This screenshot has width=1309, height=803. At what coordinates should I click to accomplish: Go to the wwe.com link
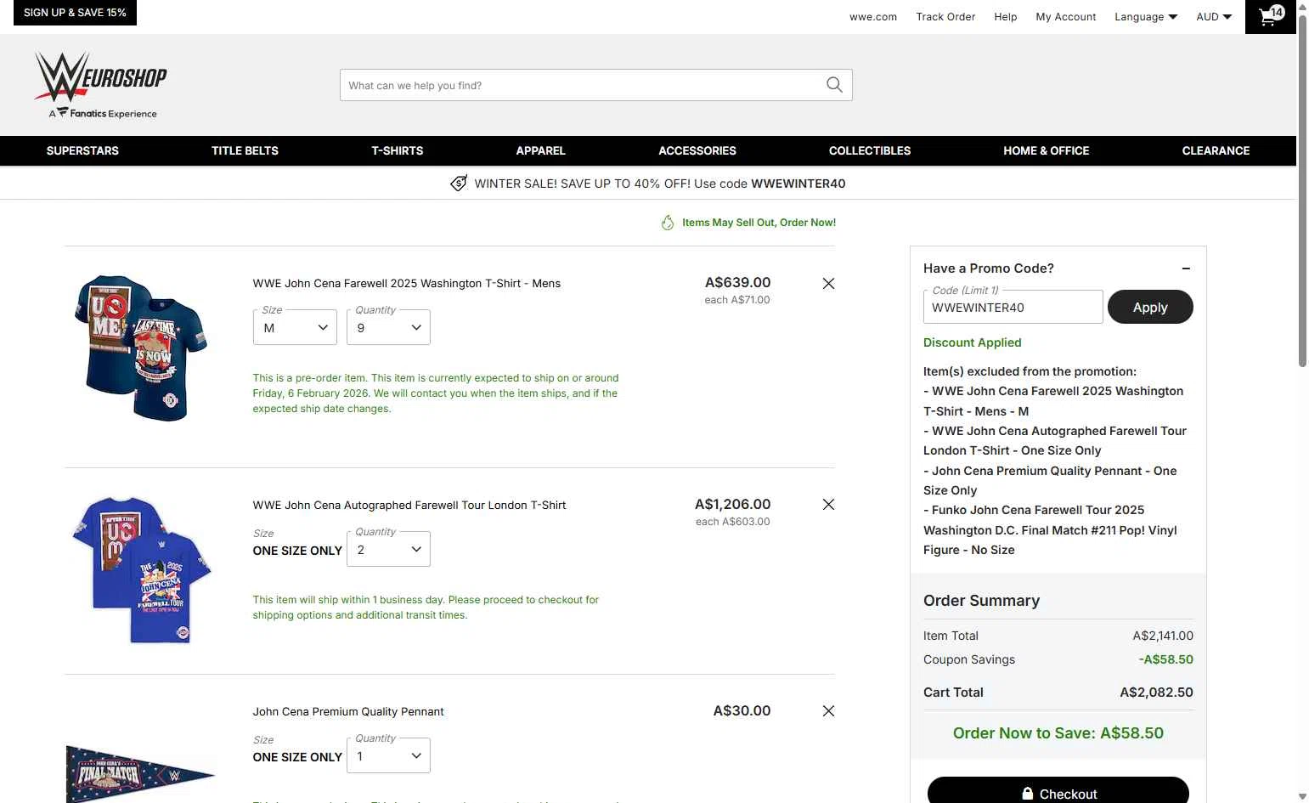tap(873, 17)
